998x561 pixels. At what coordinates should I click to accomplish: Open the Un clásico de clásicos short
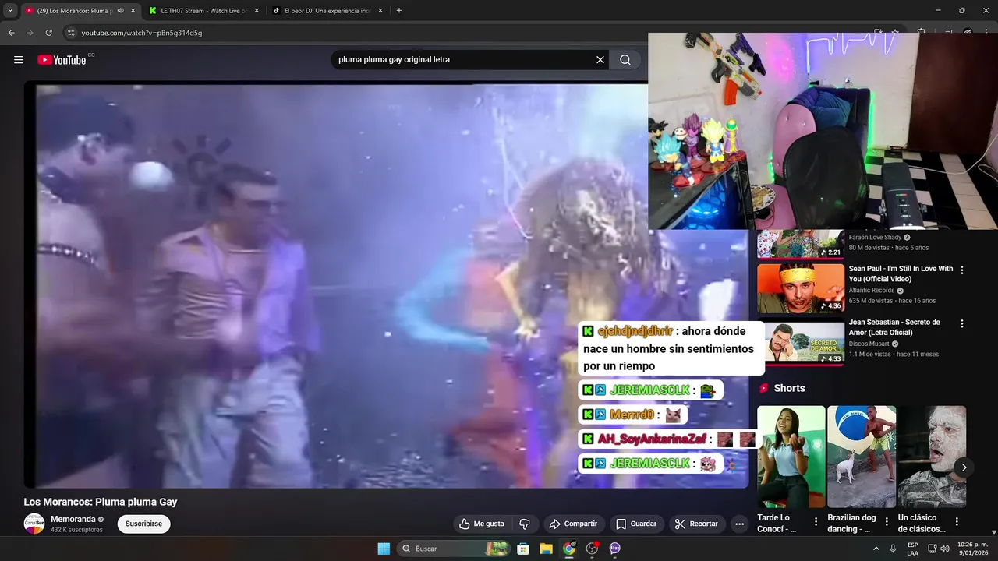932,457
